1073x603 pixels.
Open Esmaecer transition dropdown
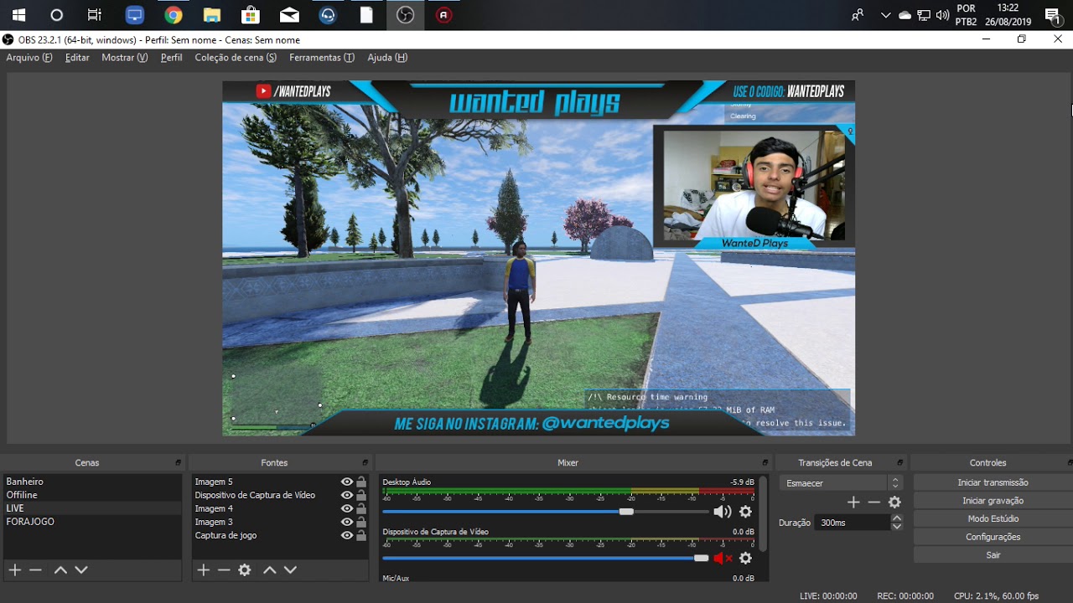tap(841, 483)
